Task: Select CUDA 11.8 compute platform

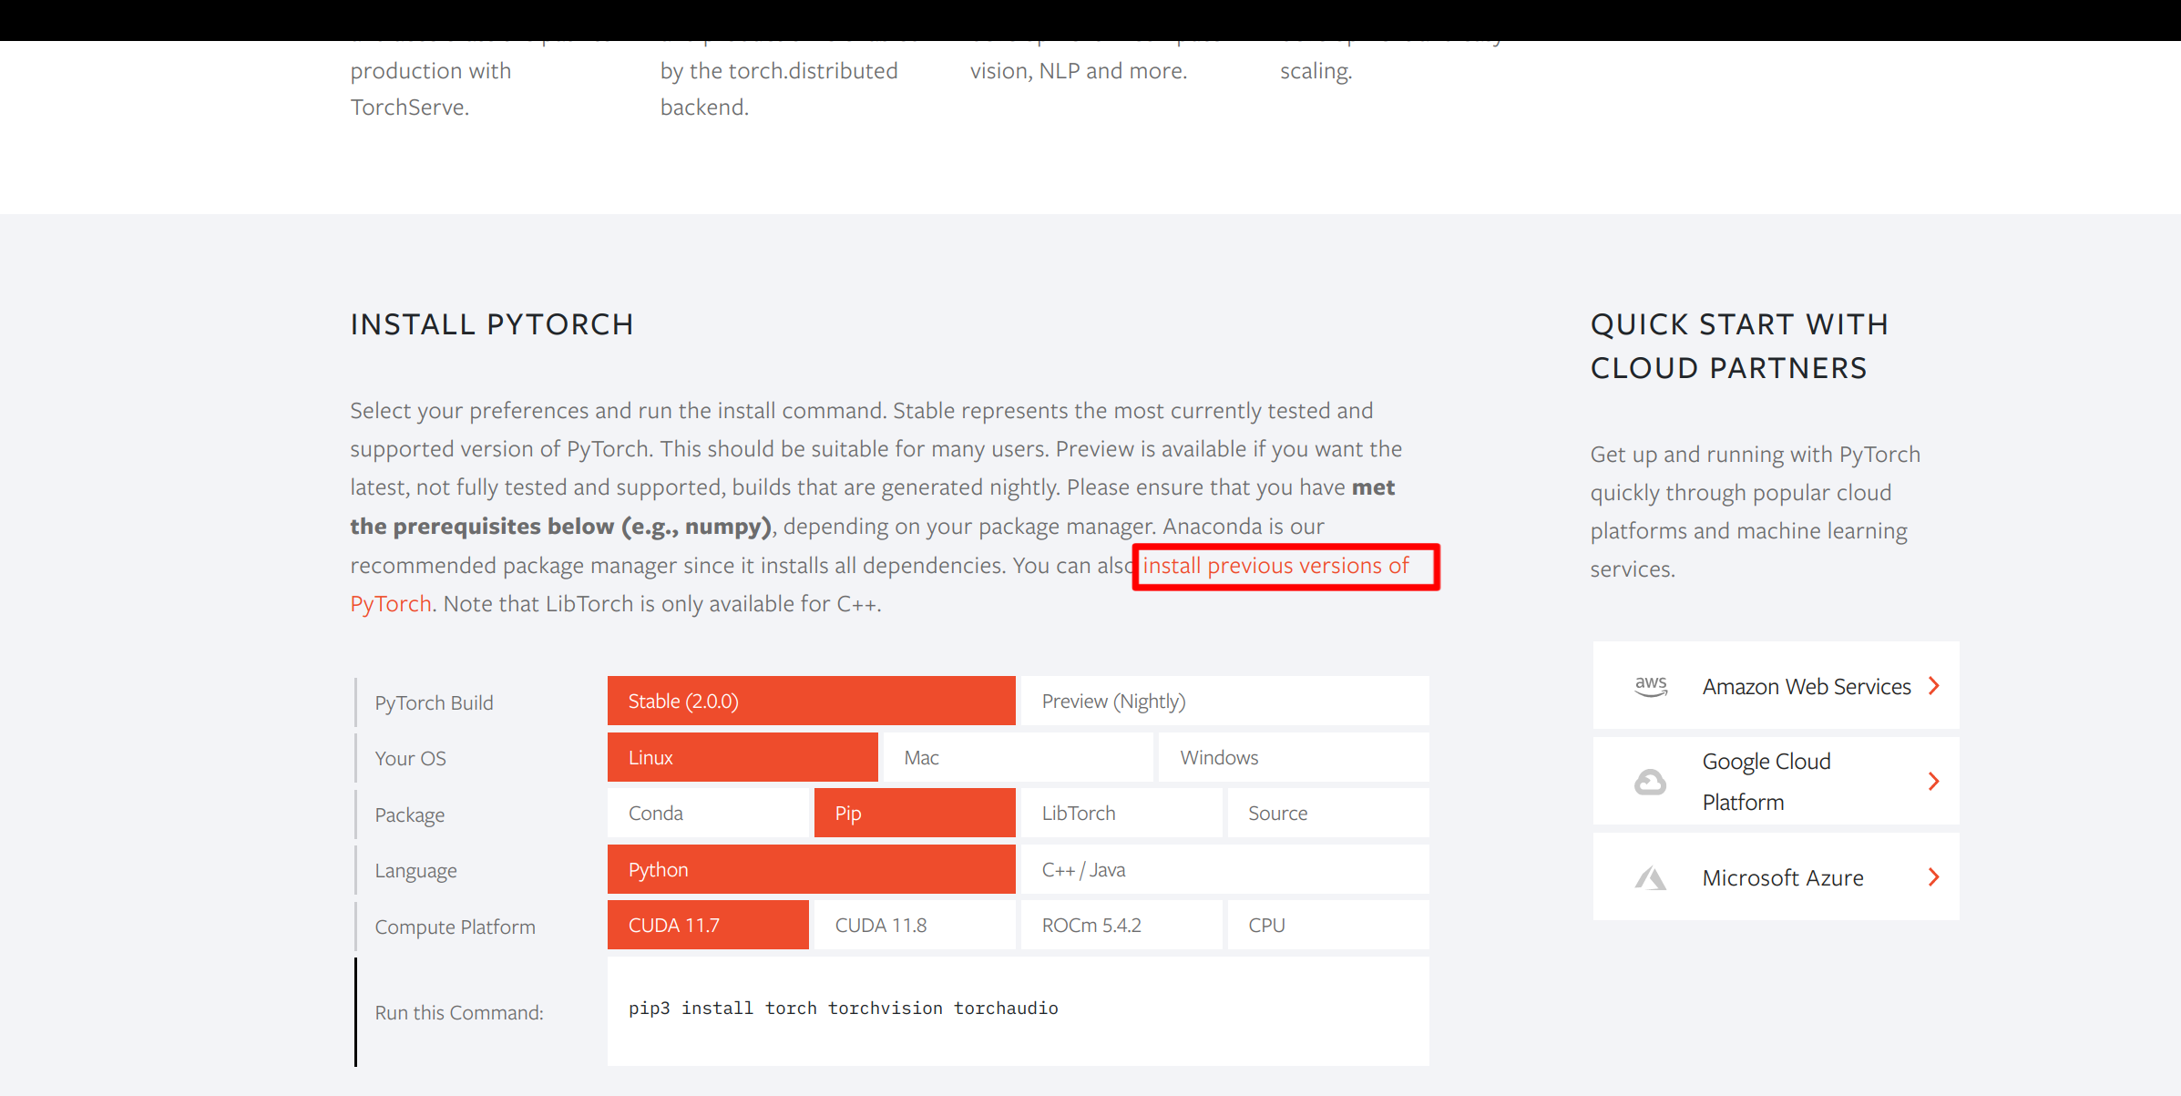Action: pos(914,926)
